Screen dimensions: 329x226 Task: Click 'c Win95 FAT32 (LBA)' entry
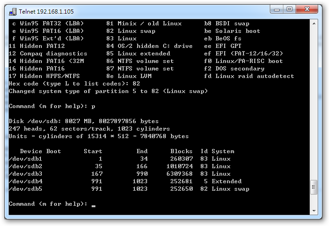[48, 23]
